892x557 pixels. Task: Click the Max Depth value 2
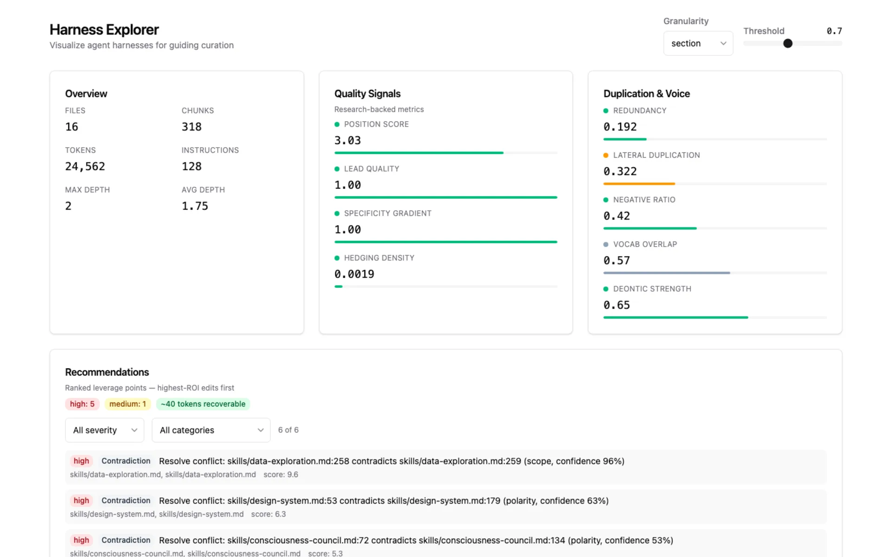click(68, 206)
